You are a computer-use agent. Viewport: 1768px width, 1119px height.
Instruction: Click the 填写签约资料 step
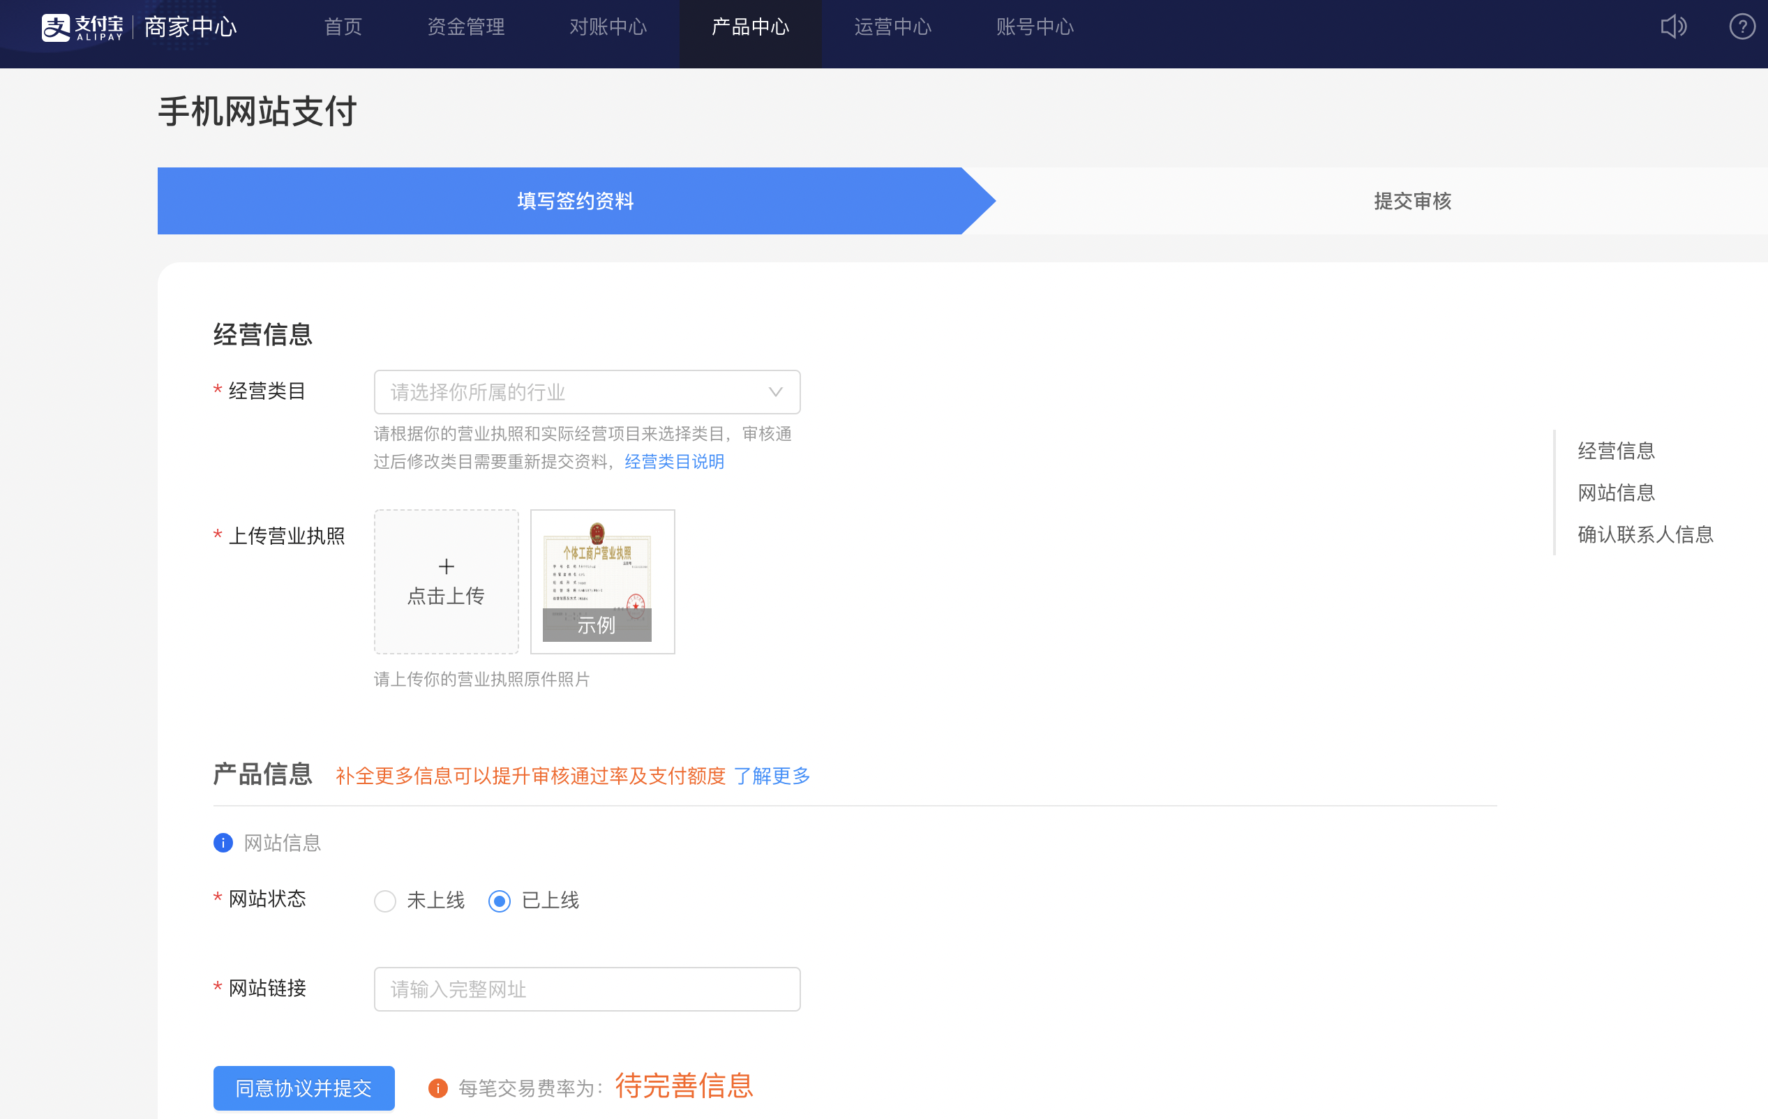tap(576, 201)
